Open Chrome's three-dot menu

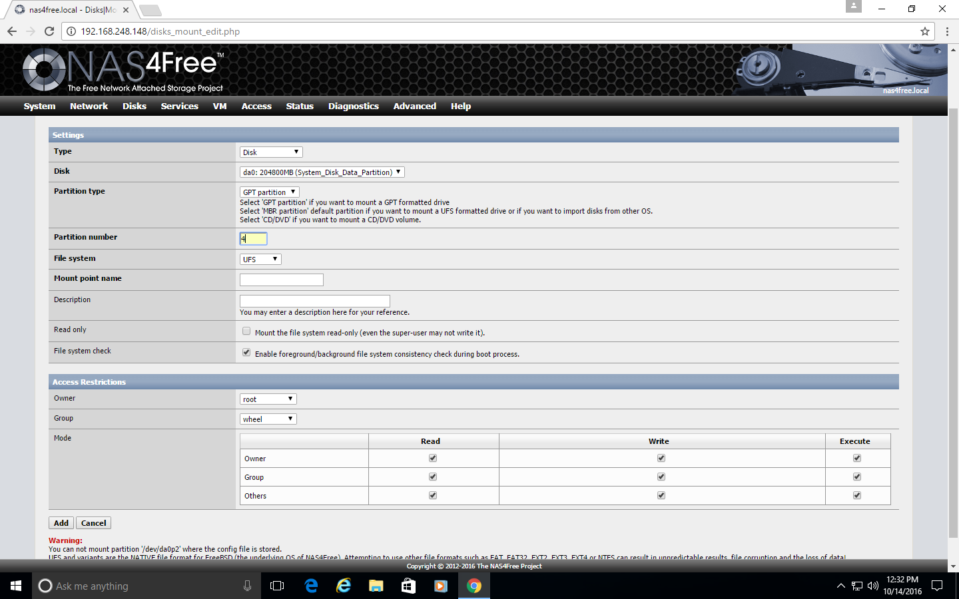click(947, 31)
